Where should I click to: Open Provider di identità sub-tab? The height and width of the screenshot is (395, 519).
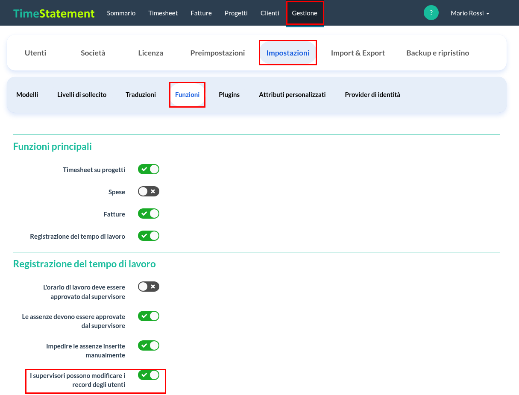click(372, 95)
